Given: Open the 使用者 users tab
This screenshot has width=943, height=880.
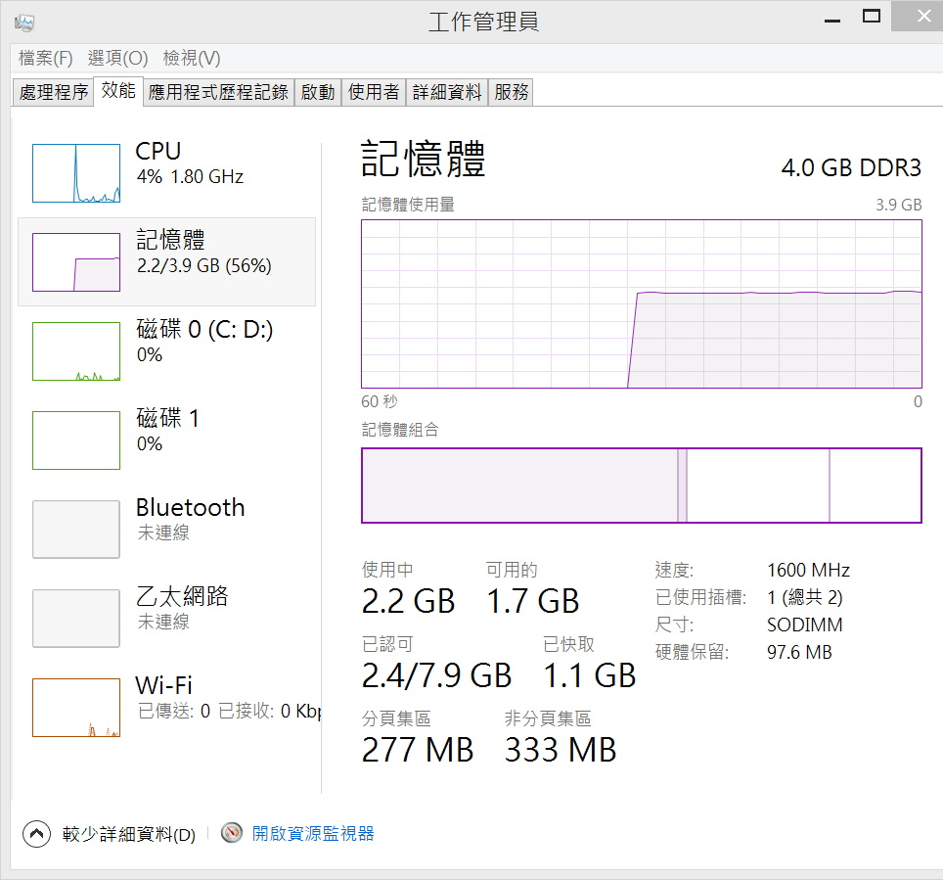Looking at the screenshot, I should [374, 93].
